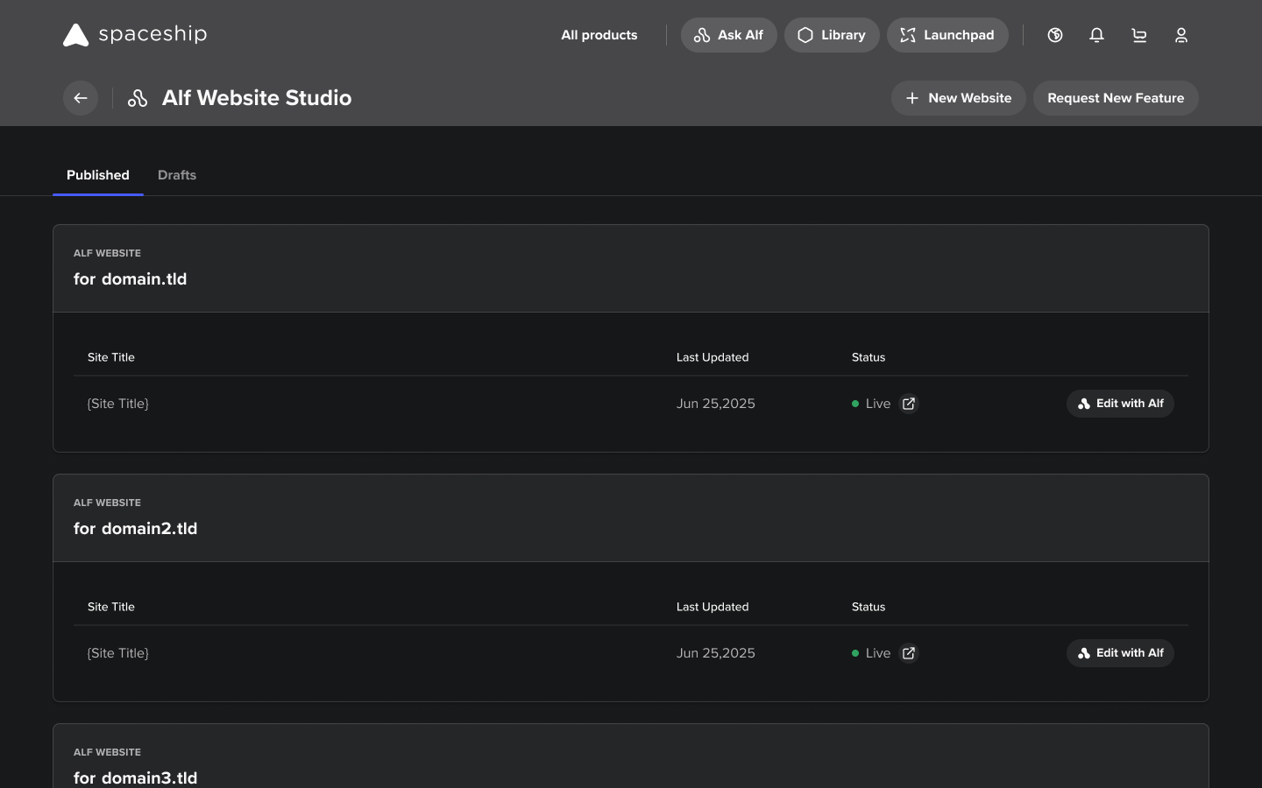The width and height of the screenshot is (1262, 788).
Task: Click the spaceship logo in the header
Action: coord(133,35)
